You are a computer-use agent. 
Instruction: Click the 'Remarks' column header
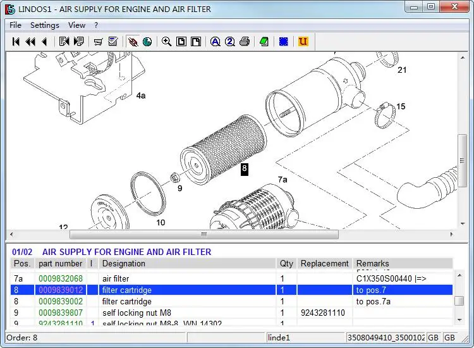coord(403,264)
